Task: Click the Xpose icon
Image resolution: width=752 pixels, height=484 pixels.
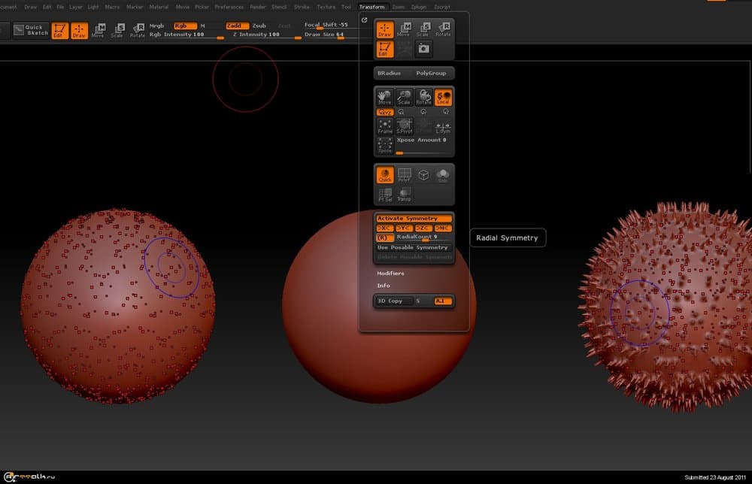Action: tap(385, 146)
